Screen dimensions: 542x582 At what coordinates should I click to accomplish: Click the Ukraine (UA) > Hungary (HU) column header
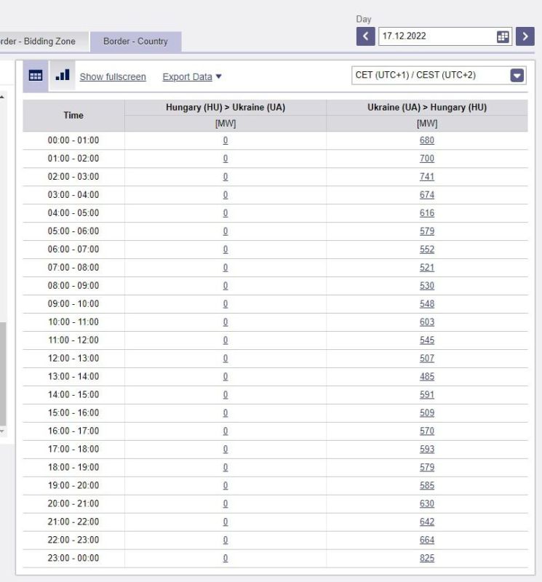point(426,108)
